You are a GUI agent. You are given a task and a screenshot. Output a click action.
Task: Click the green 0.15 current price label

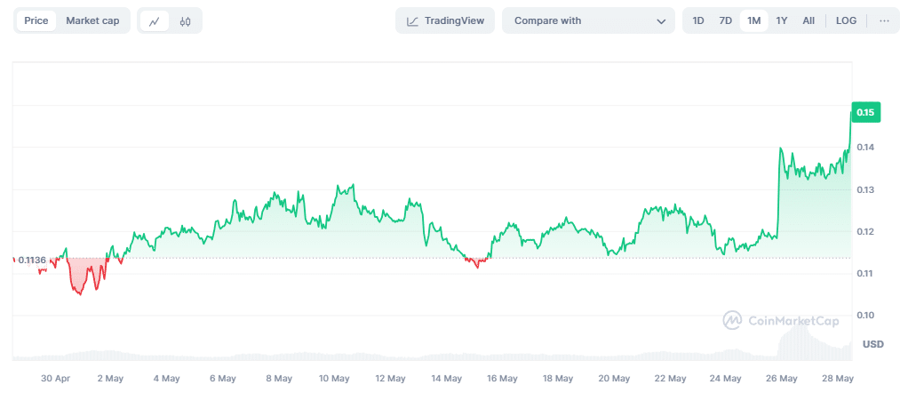tap(865, 112)
